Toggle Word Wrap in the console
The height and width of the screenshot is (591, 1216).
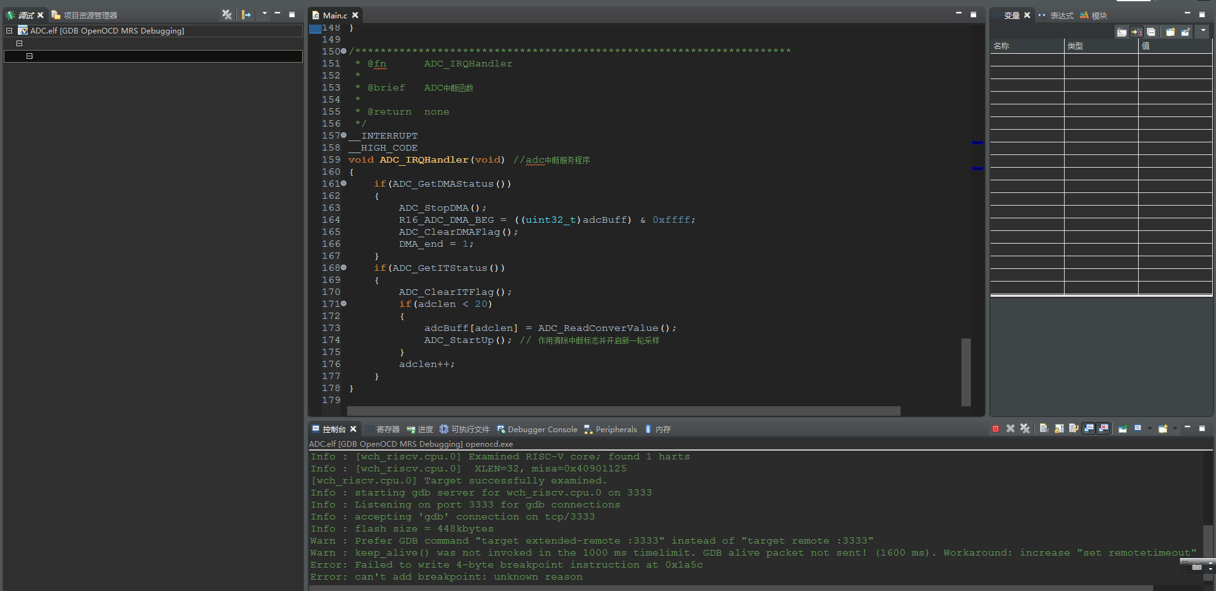1073,428
